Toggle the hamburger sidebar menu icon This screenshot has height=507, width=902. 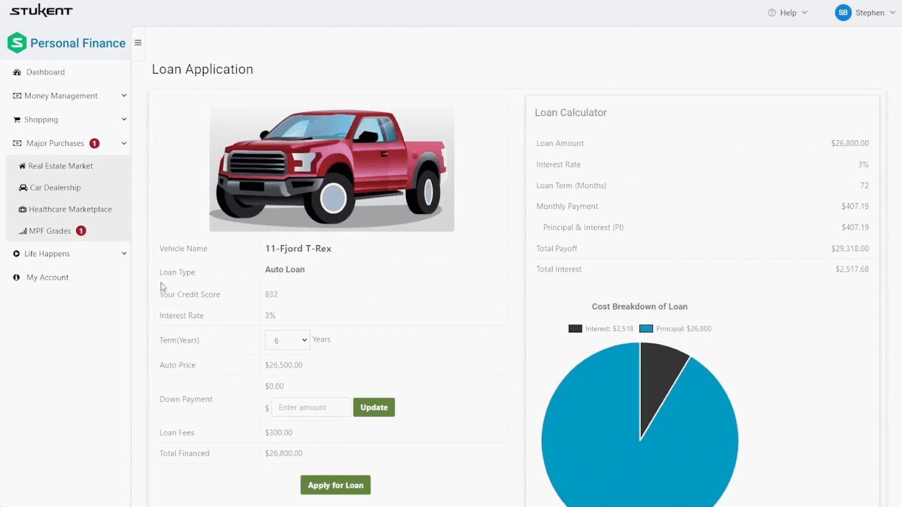tap(138, 43)
